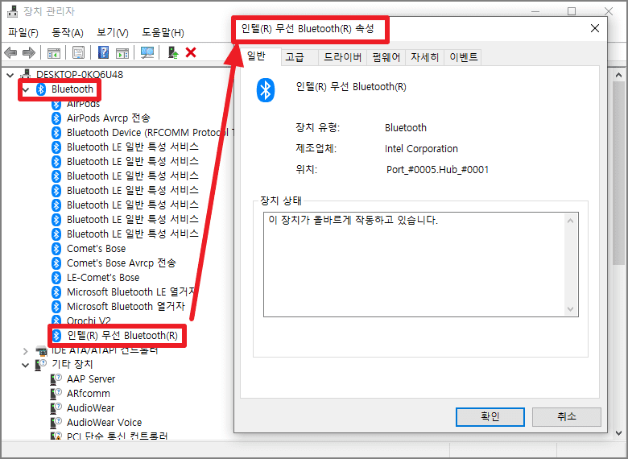Click the Bluetooth icon of RFCOMM Protocol device

pyautogui.click(x=56, y=133)
